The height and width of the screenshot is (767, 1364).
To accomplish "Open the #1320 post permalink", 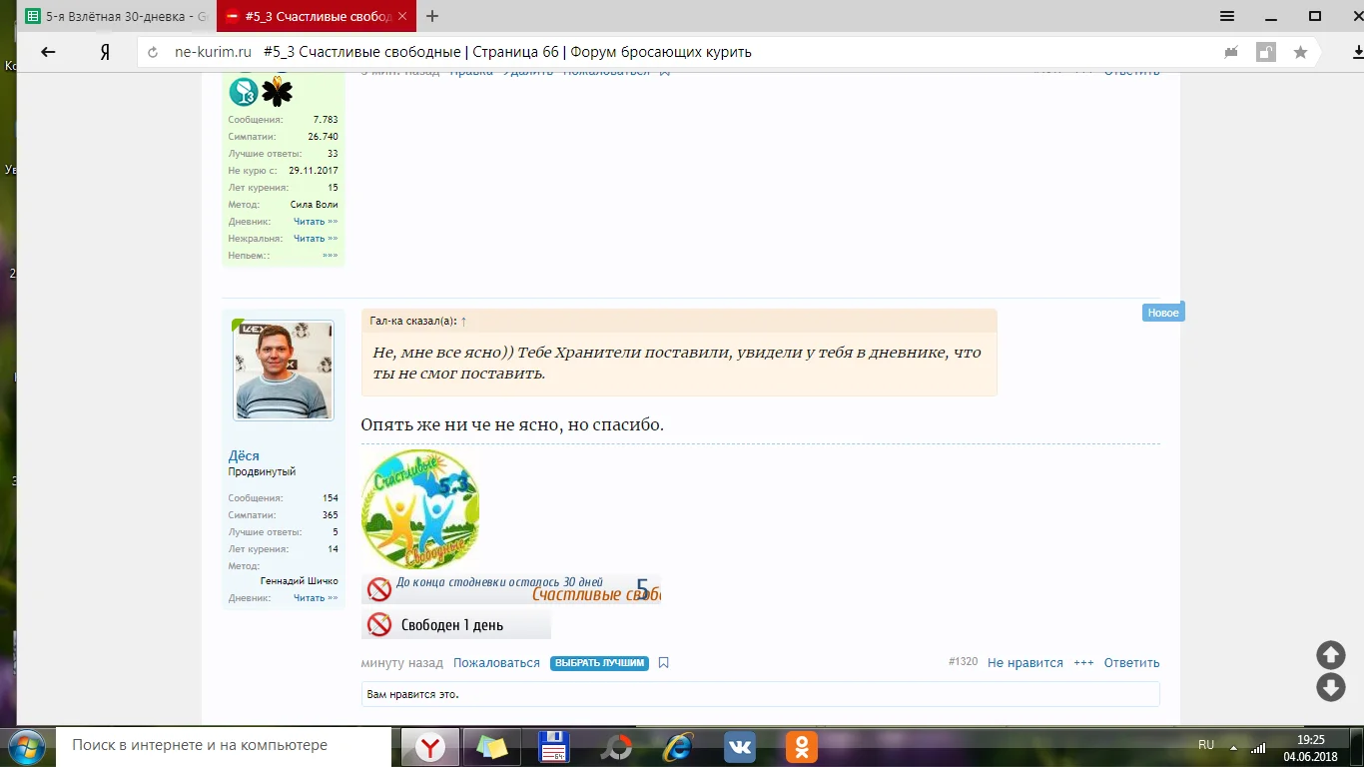I will [964, 662].
